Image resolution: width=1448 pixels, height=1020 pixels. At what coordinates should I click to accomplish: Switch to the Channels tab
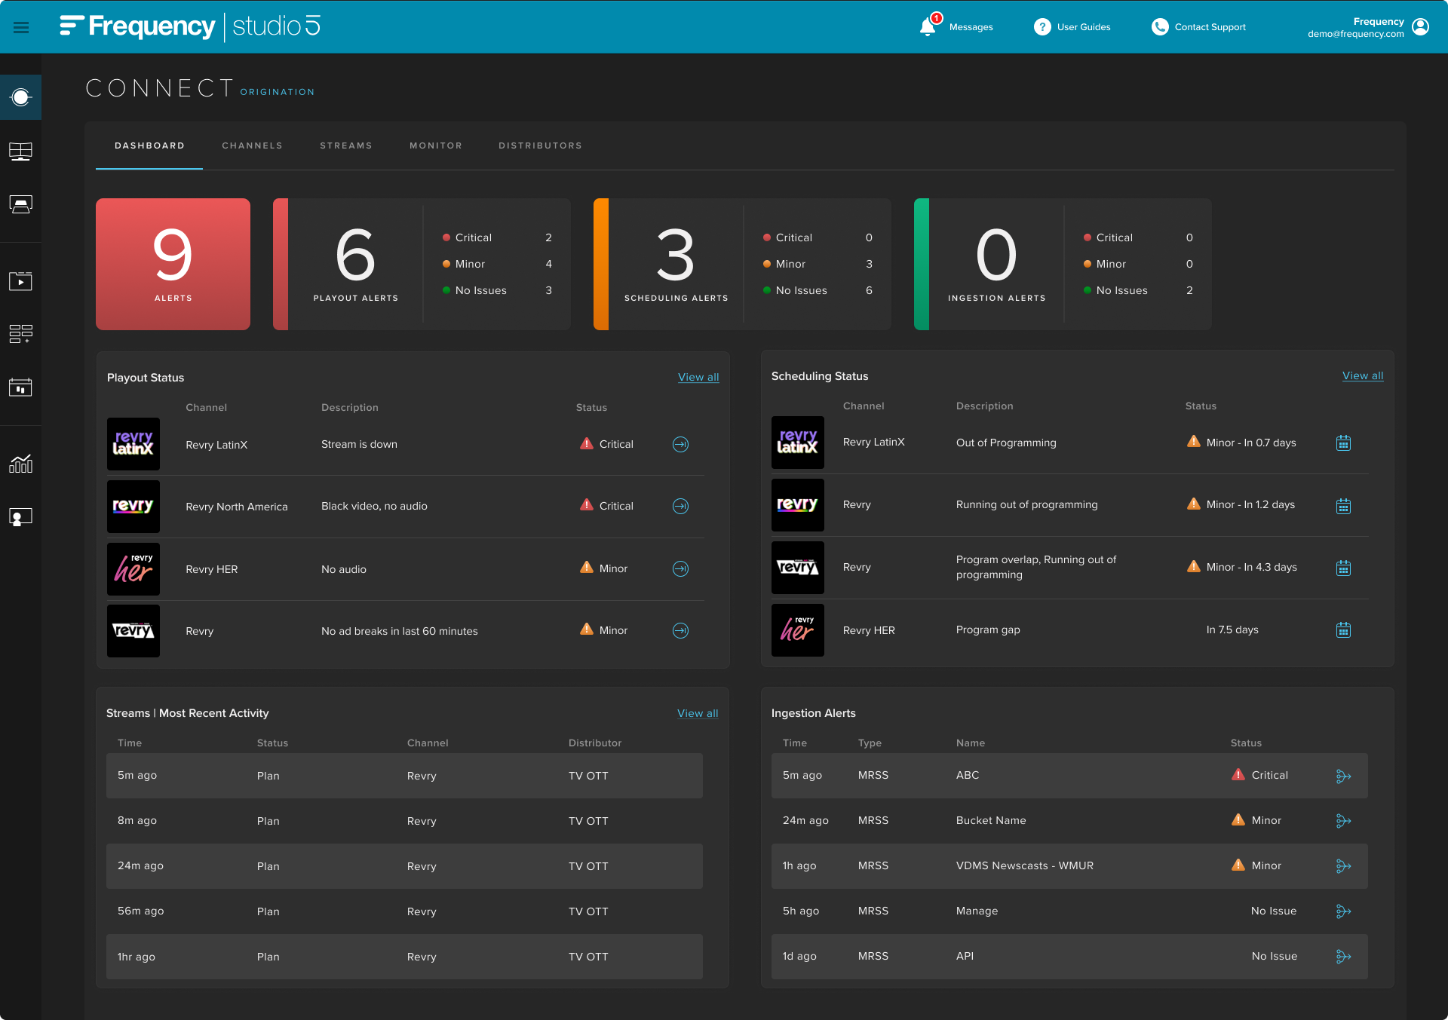252,145
